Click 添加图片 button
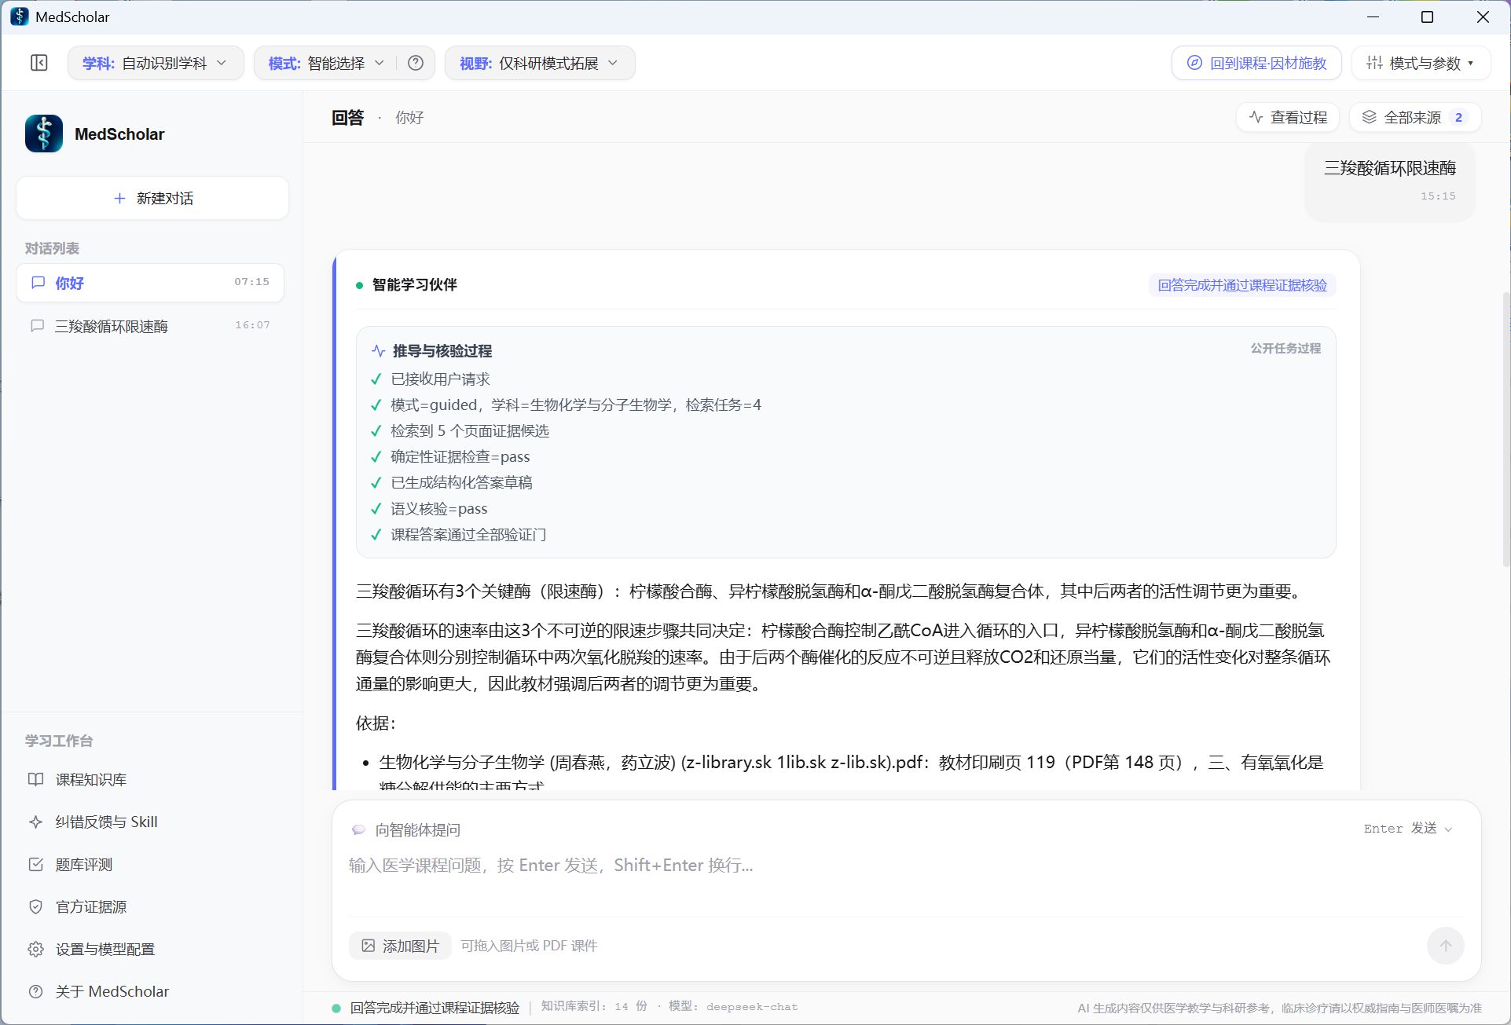This screenshot has width=1511, height=1025. point(400,946)
